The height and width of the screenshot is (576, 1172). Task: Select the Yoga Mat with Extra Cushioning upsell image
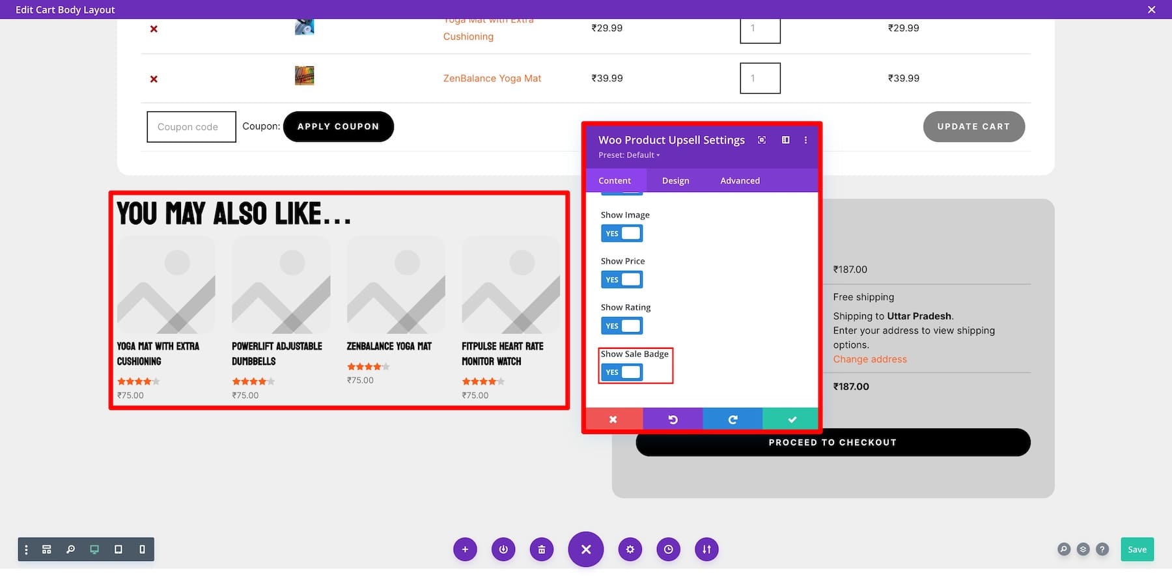point(166,285)
